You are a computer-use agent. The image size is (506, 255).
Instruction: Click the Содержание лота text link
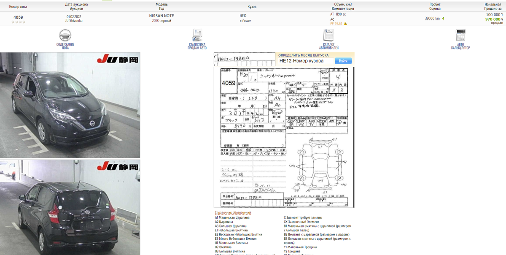point(65,46)
